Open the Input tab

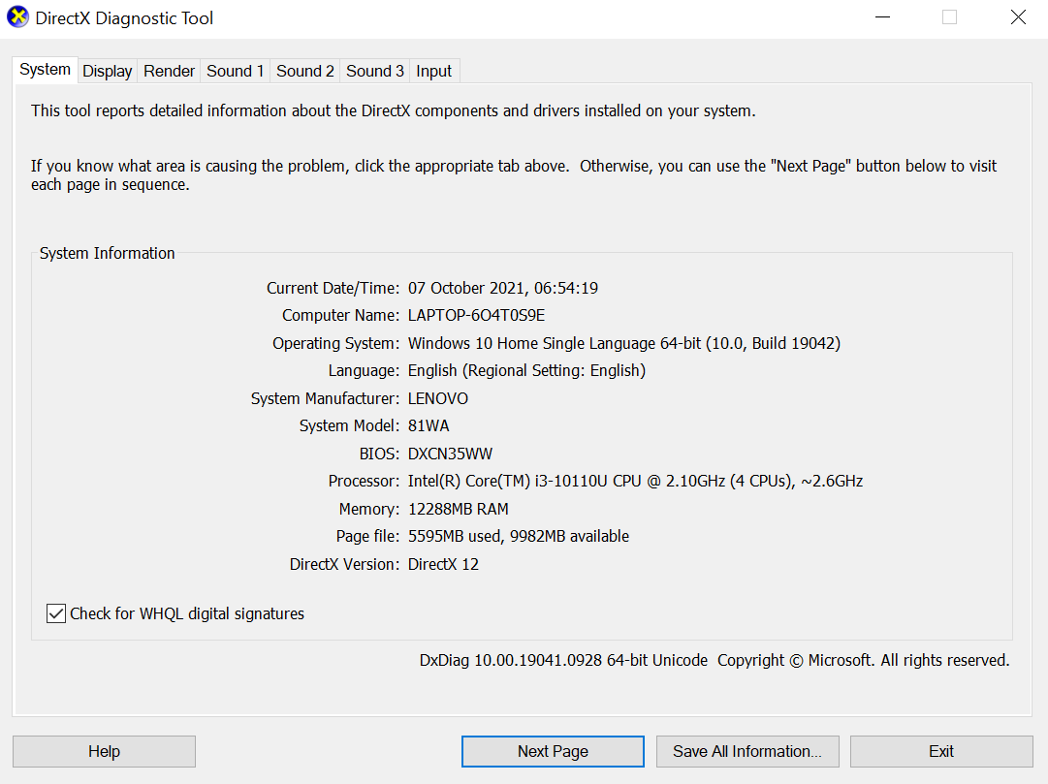click(x=433, y=71)
